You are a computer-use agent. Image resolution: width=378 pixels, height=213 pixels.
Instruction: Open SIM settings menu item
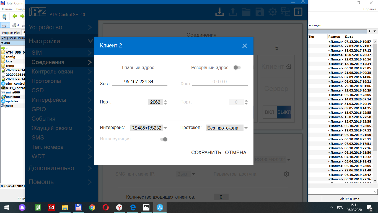(62, 53)
